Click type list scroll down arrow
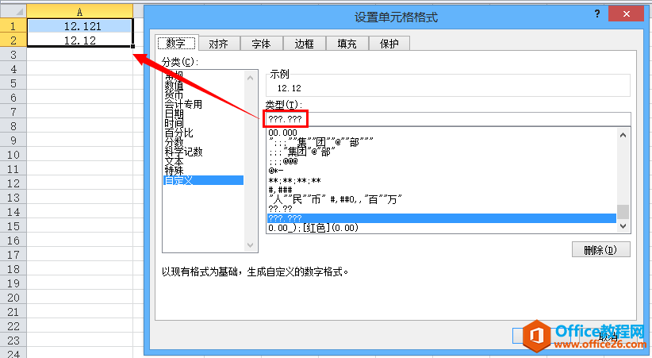Image resolution: width=652 pixels, height=358 pixels. tap(623, 226)
